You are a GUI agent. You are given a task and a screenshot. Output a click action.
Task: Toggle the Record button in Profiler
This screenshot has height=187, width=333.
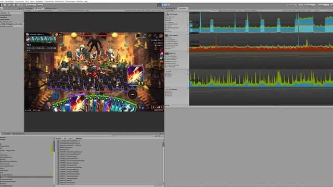point(214,10)
